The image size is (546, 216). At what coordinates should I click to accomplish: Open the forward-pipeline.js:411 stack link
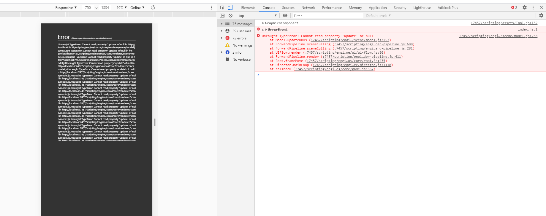pos(362,57)
